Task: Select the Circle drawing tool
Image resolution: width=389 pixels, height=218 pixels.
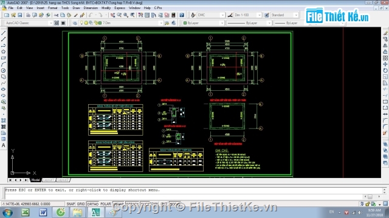Action: coord(4,70)
